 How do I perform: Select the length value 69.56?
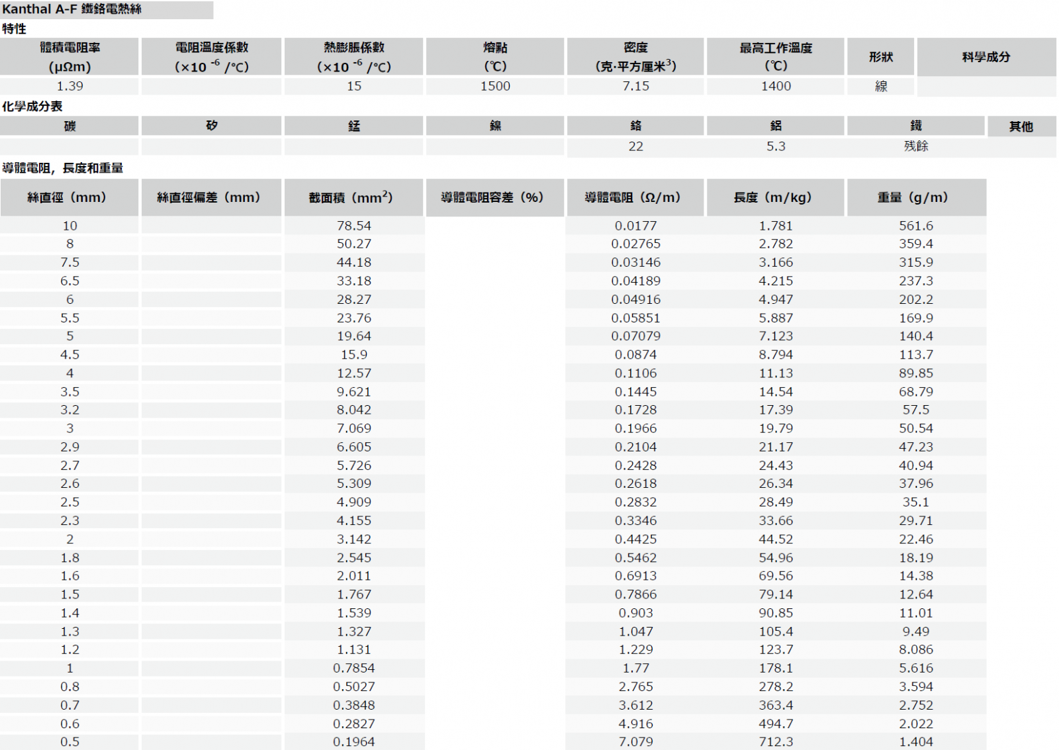point(776,577)
